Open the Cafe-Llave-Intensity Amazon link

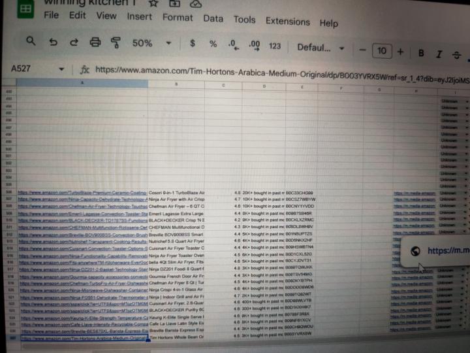tap(84, 324)
